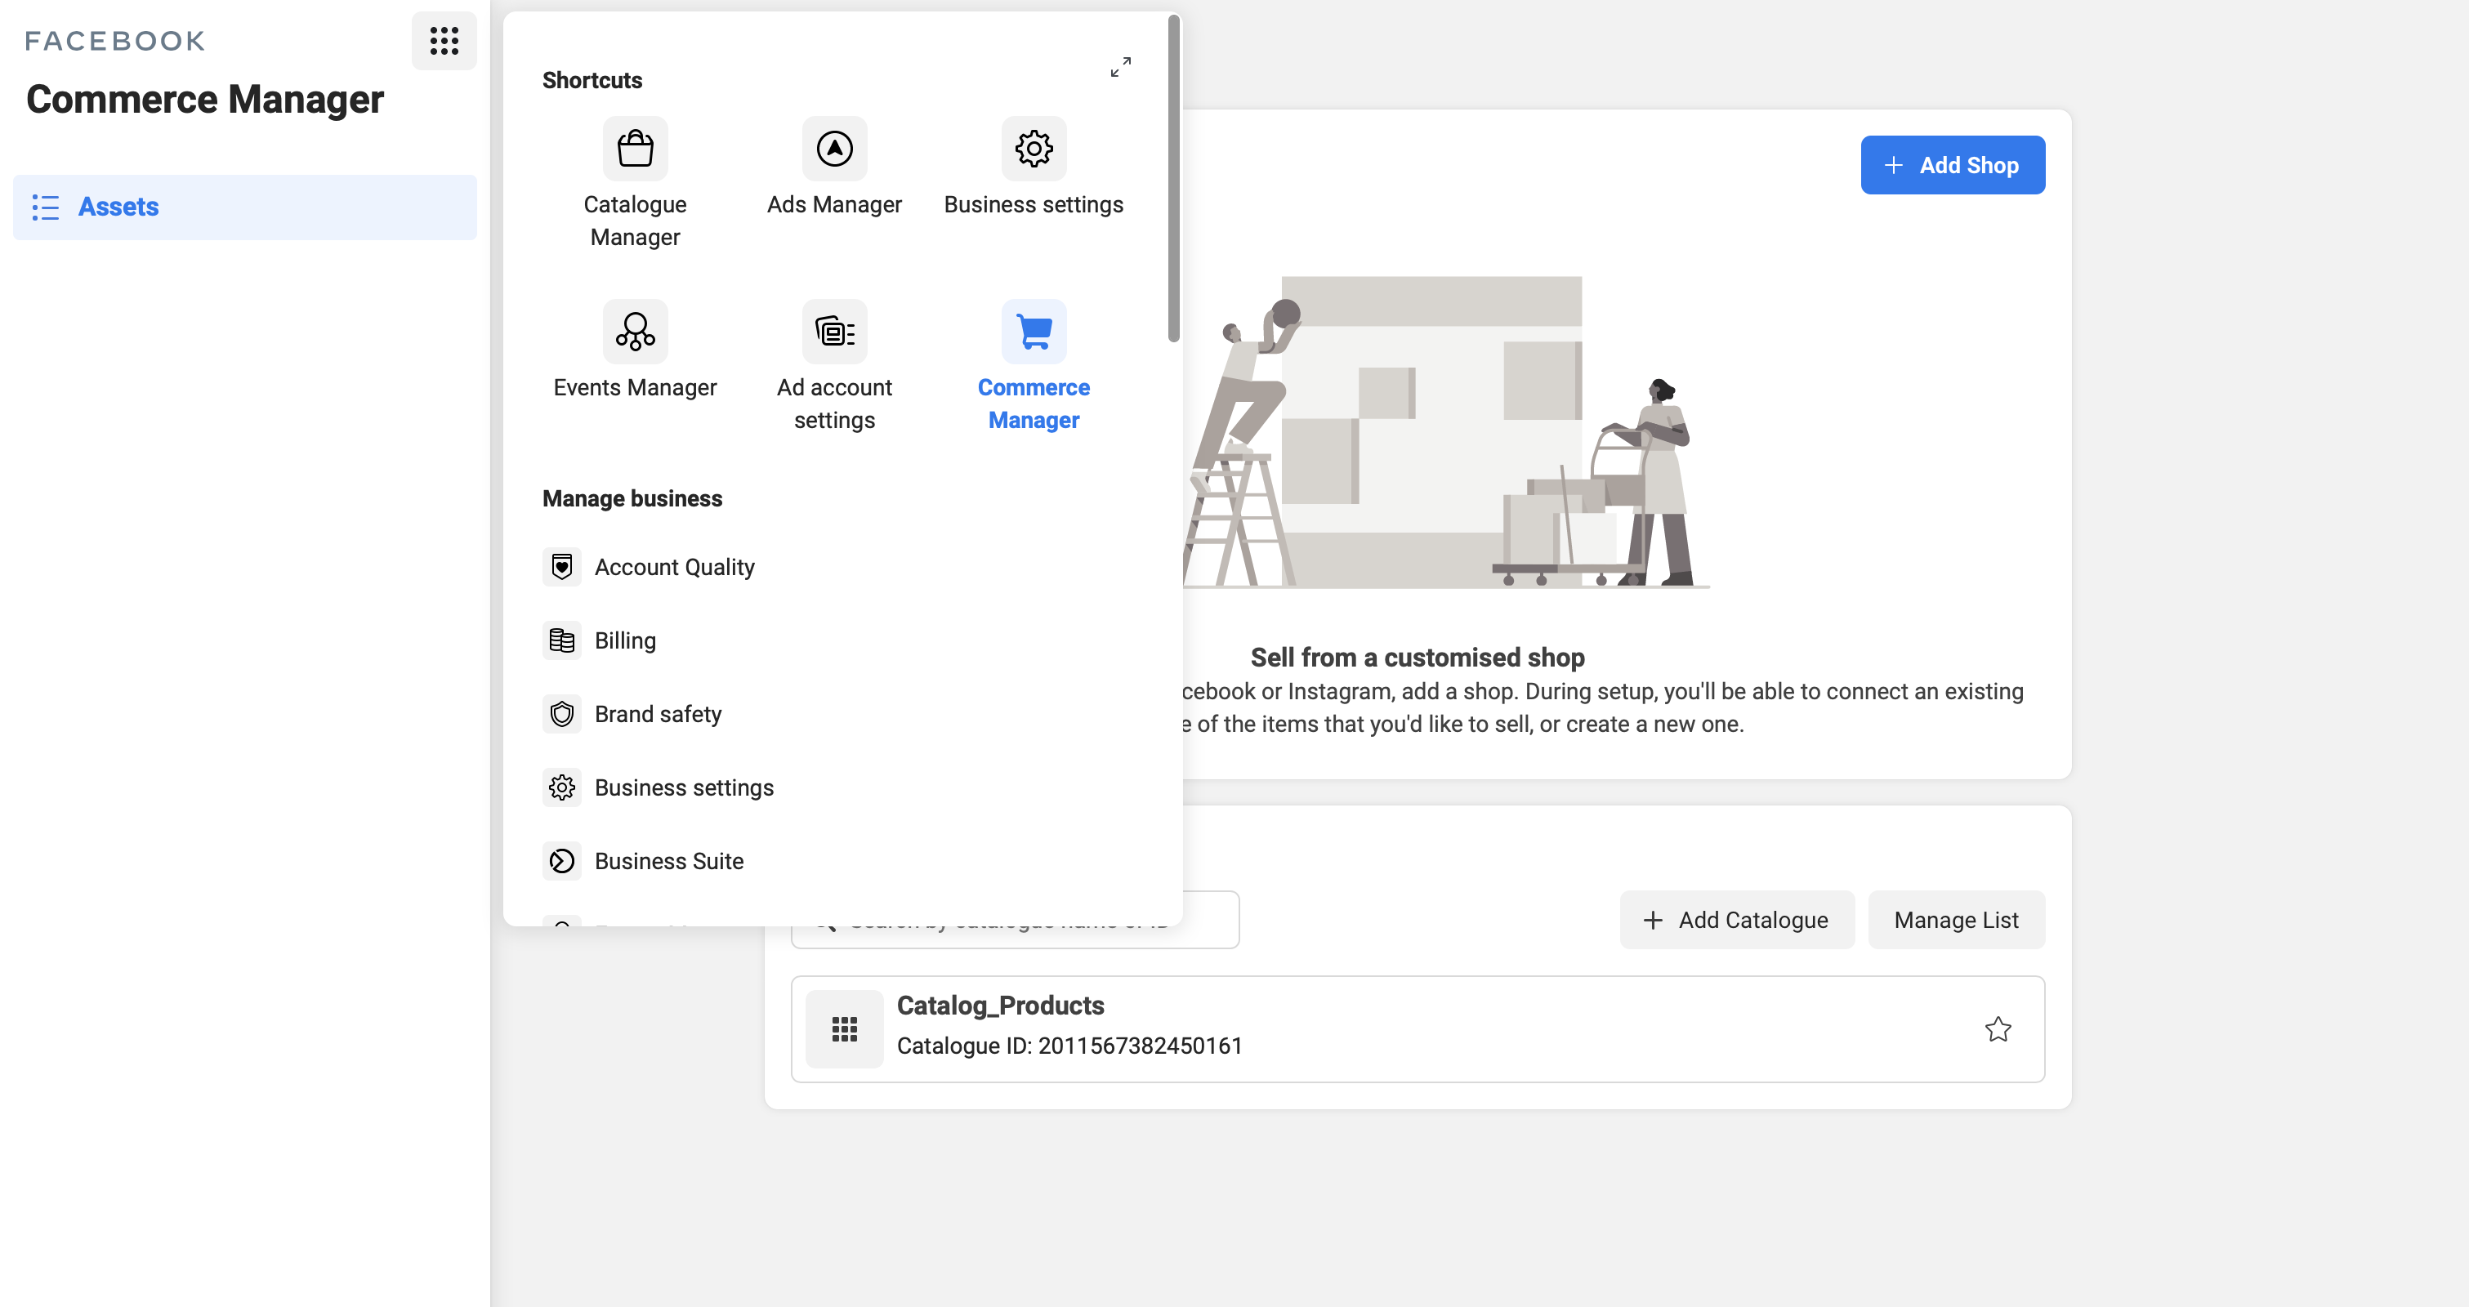This screenshot has height=1307, width=2469.
Task: Expand the Shortcuts panel to full screen
Action: [x=1119, y=67]
